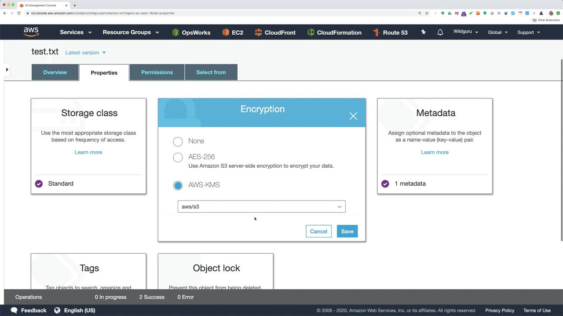The image size is (563, 316).
Task: Open the Global region menu
Action: (x=497, y=32)
